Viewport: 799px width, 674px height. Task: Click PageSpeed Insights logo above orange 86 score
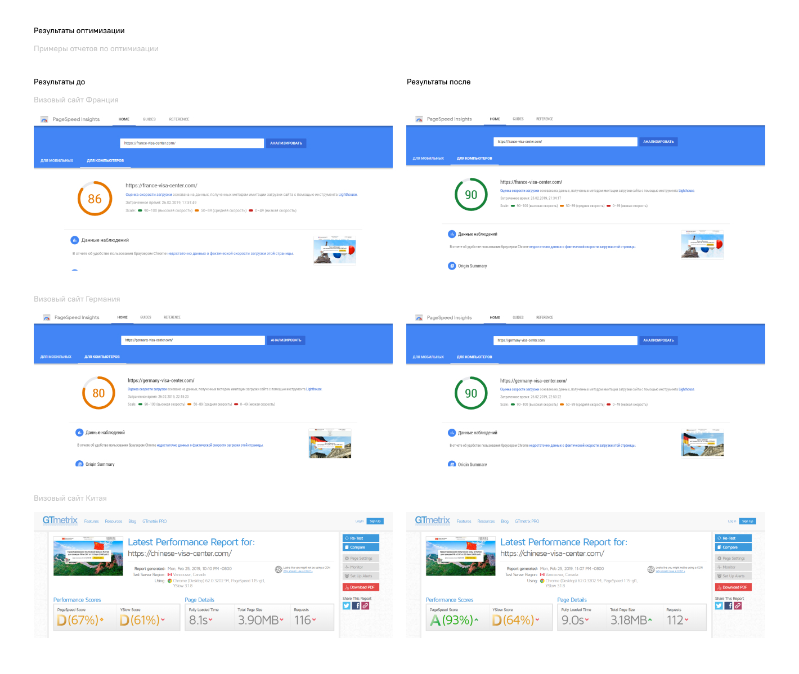click(44, 119)
